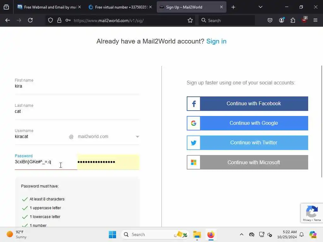Continue with Twitter button

247,143
